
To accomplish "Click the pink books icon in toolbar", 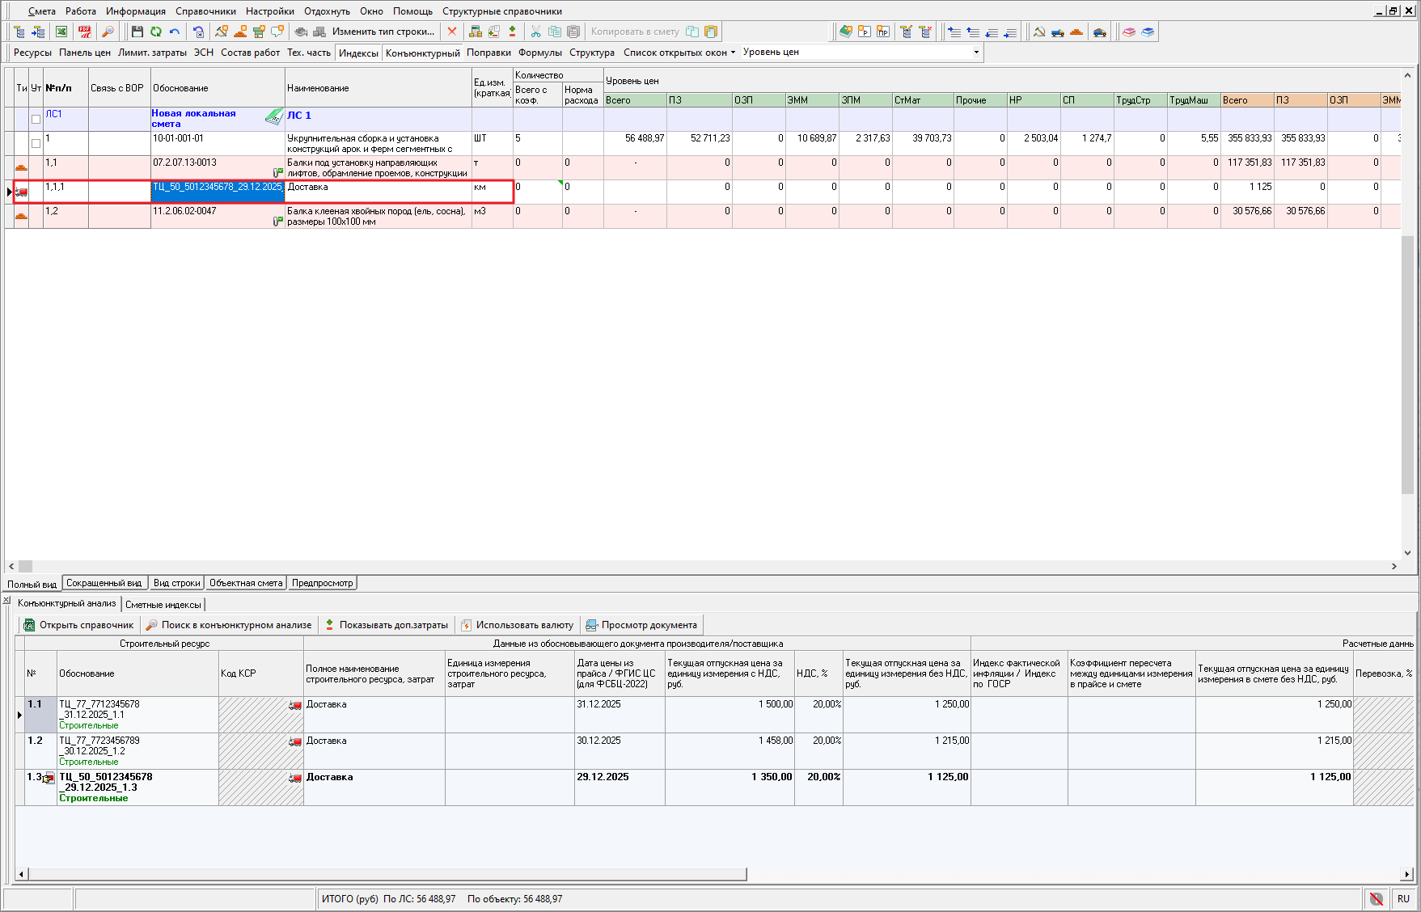I will (x=1129, y=32).
